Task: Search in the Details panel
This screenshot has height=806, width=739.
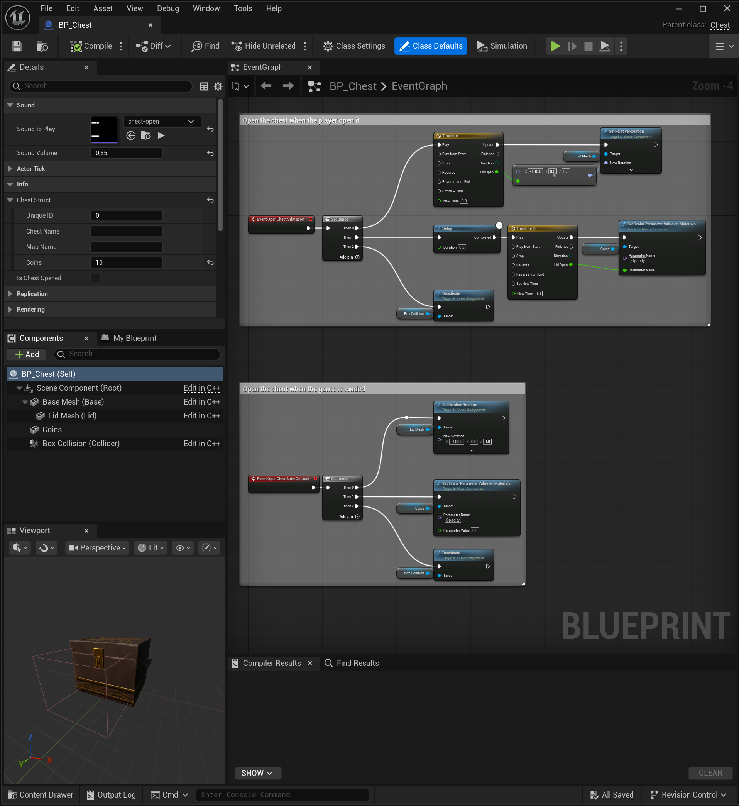Action: click(x=100, y=86)
